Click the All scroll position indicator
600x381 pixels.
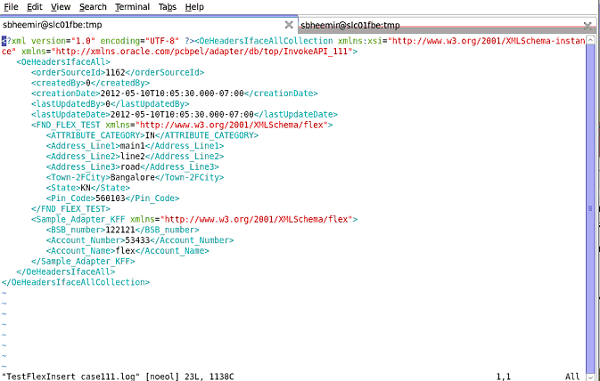572,377
